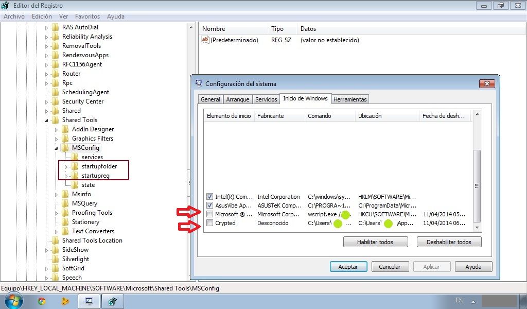527x309 pixels.
Task: Expand the RAS AutoDial node
Action: click(46, 28)
